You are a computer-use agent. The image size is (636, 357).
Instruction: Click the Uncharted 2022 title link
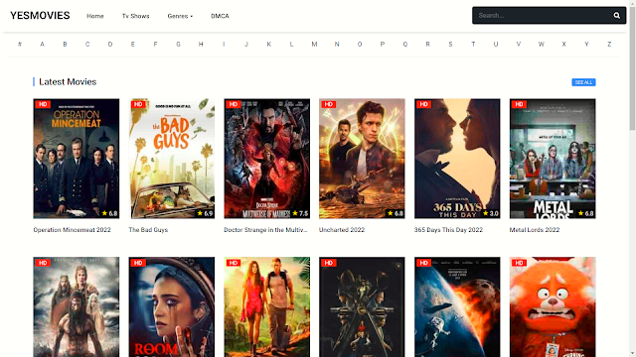click(x=342, y=229)
